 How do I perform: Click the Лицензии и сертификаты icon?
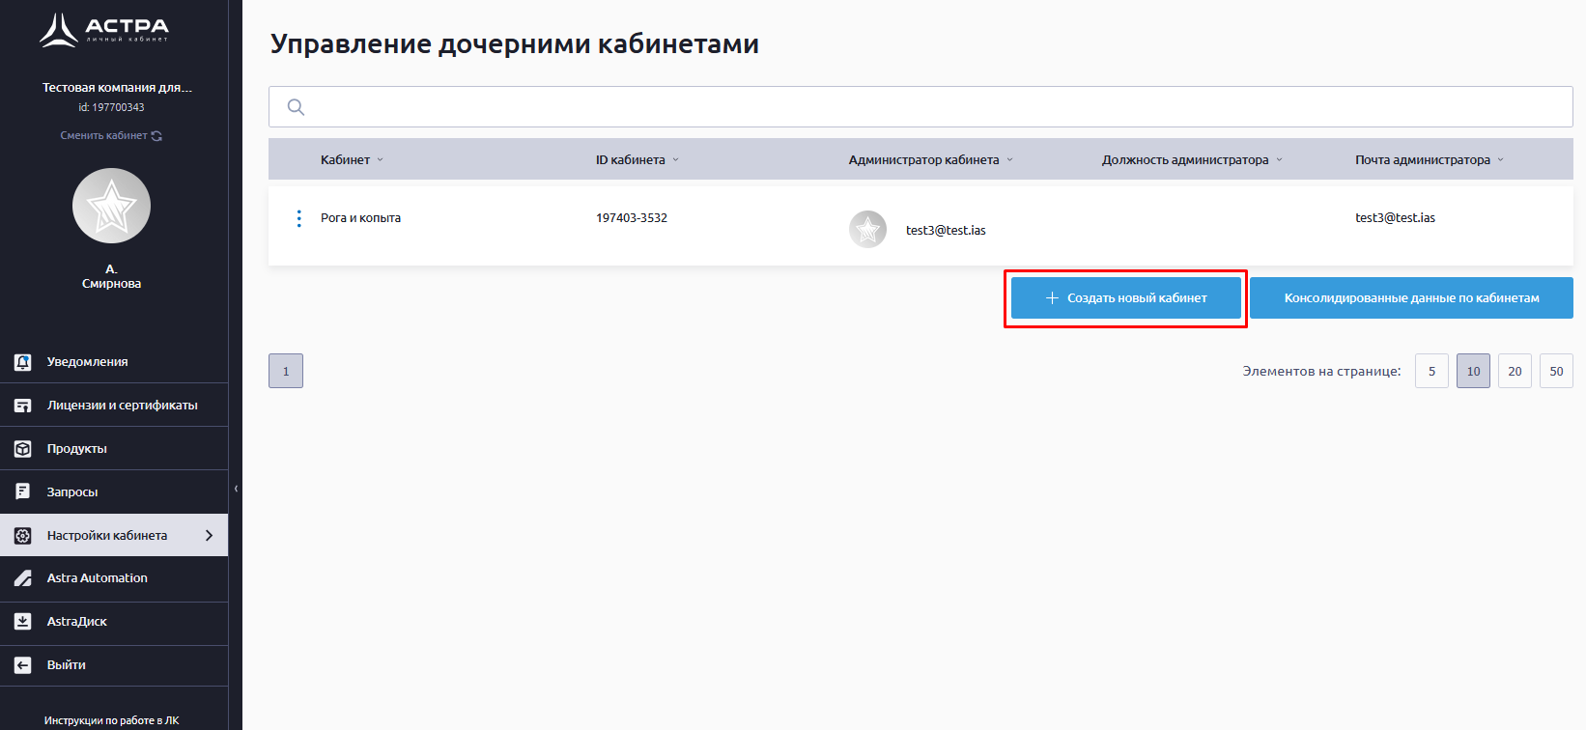(23, 406)
